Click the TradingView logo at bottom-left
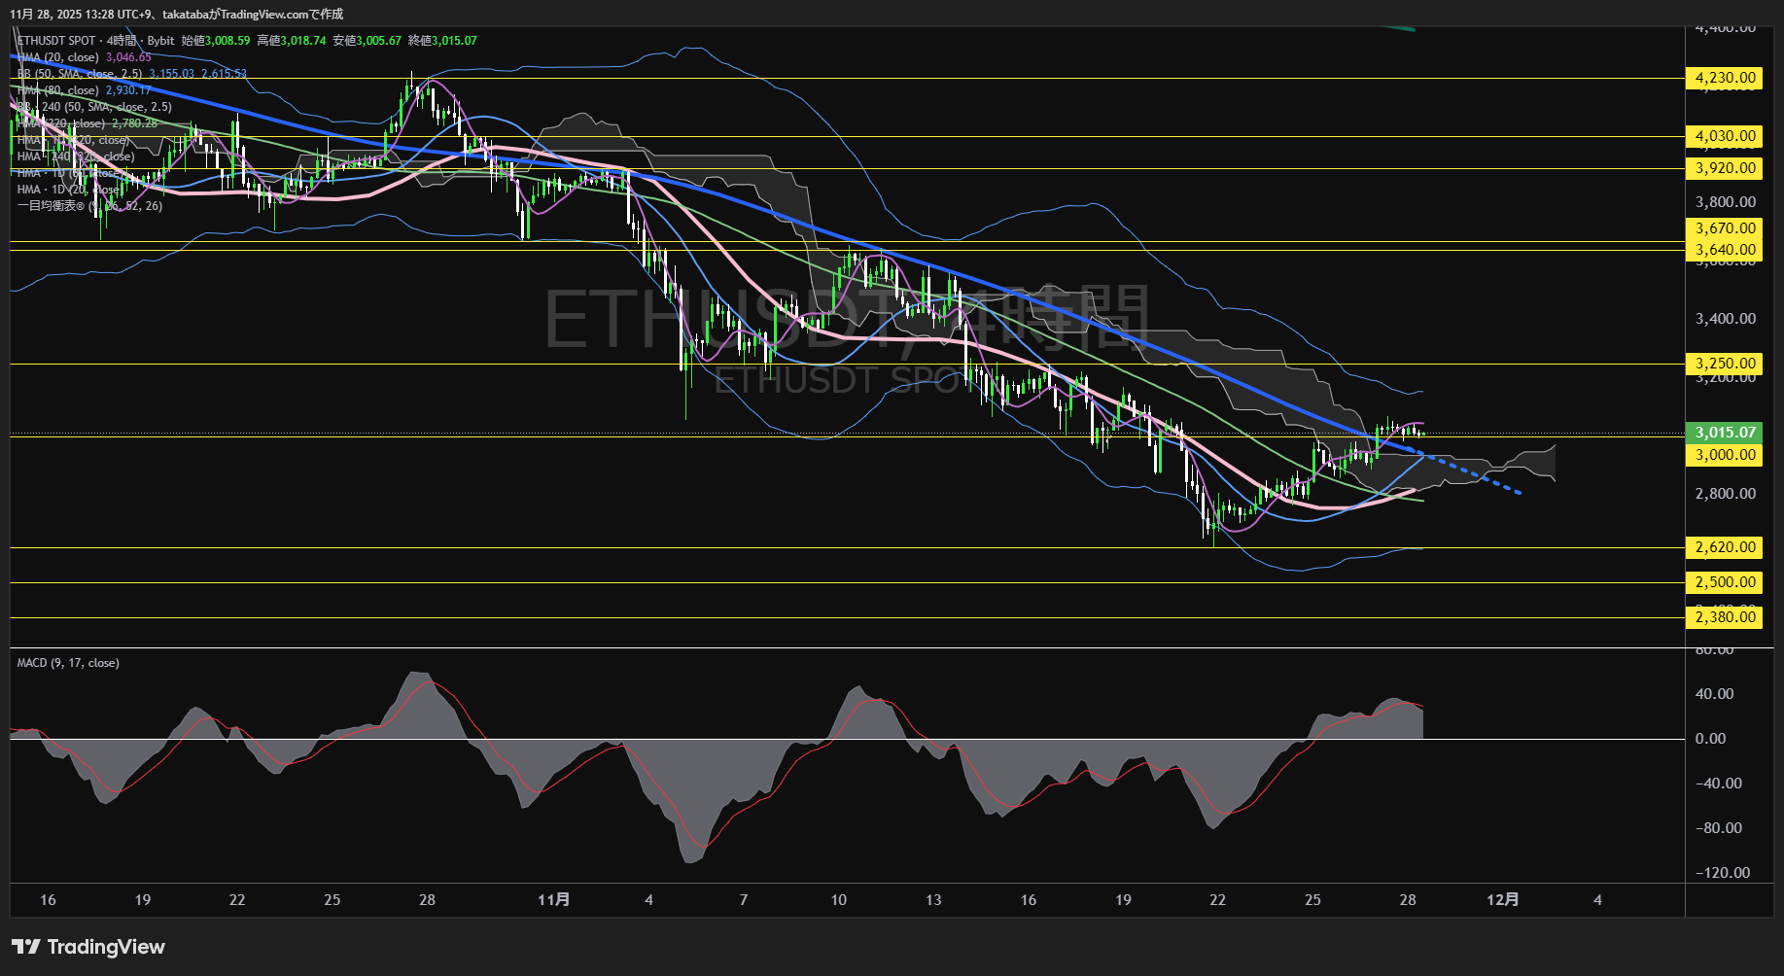This screenshot has width=1784, height=976. pyautogui.click(x=86, y=947)
